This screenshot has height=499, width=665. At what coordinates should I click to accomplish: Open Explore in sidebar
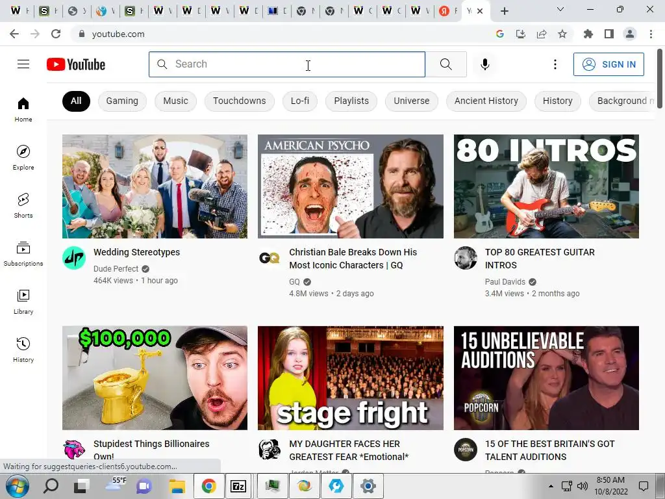click(23, 157)
